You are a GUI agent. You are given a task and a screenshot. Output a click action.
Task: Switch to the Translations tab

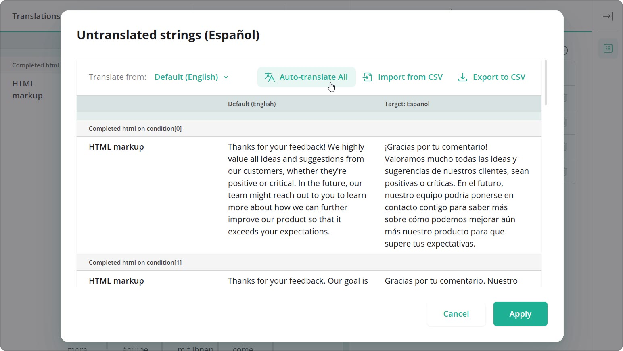(x=36, y=16)
